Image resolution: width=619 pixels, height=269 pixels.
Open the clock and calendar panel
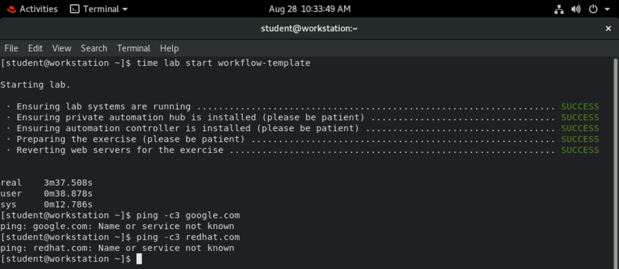(x=309, y=9)
